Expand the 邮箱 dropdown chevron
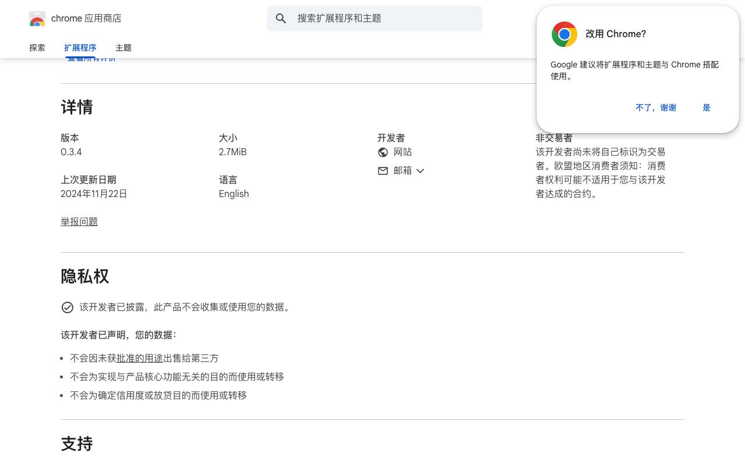Viewport: 745px width, 465px height. click(x=420, y=171)
